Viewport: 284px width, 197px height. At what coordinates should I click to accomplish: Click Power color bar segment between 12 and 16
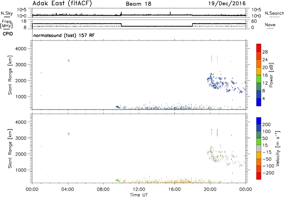coord(259,79)
